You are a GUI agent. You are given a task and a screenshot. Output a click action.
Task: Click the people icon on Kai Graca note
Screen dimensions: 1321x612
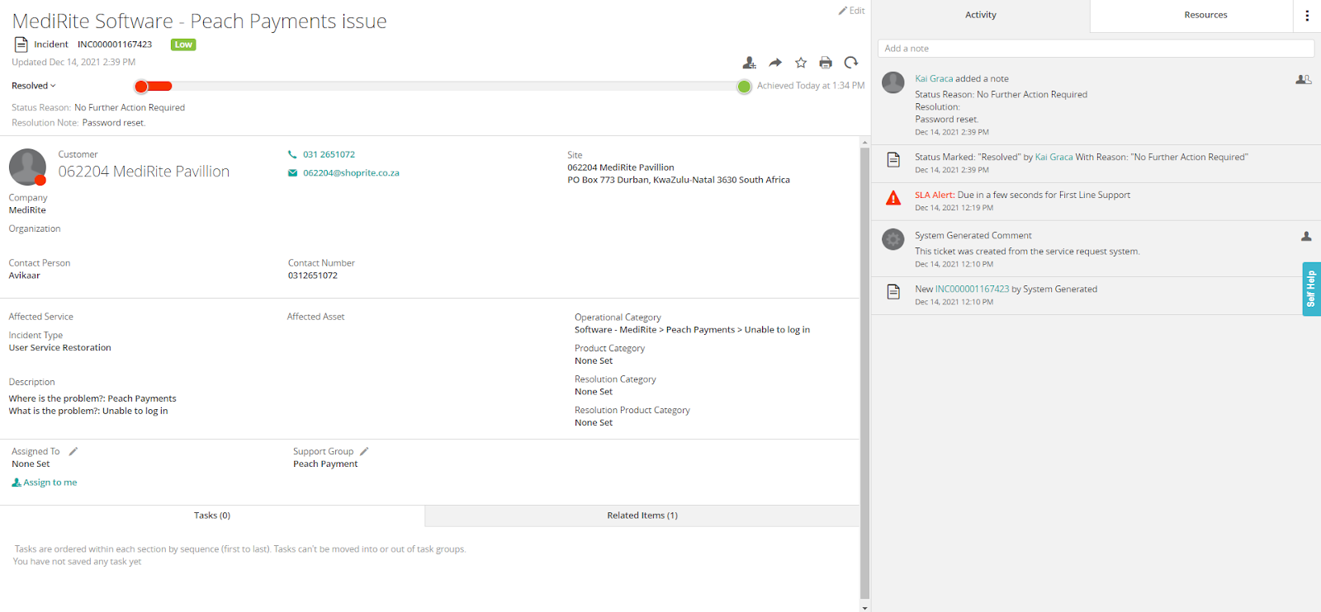click(x=1304, y=79)
